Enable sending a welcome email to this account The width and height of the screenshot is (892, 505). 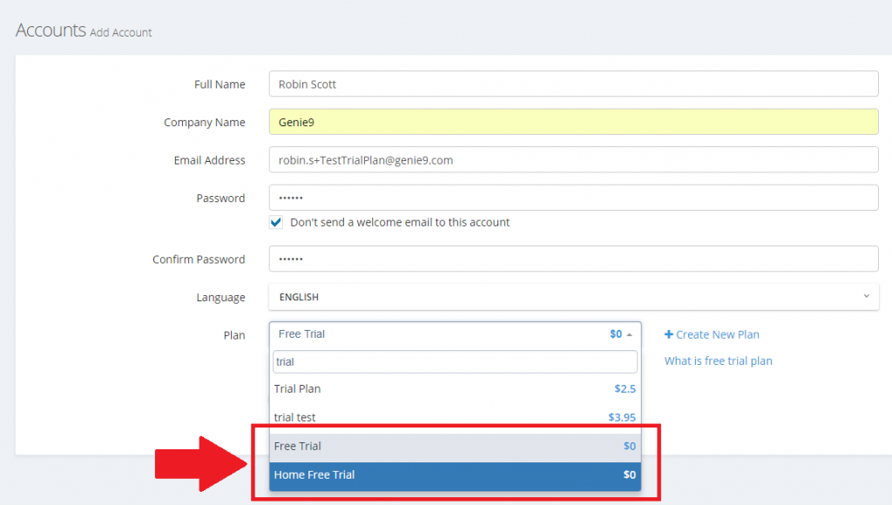(276, 222)
